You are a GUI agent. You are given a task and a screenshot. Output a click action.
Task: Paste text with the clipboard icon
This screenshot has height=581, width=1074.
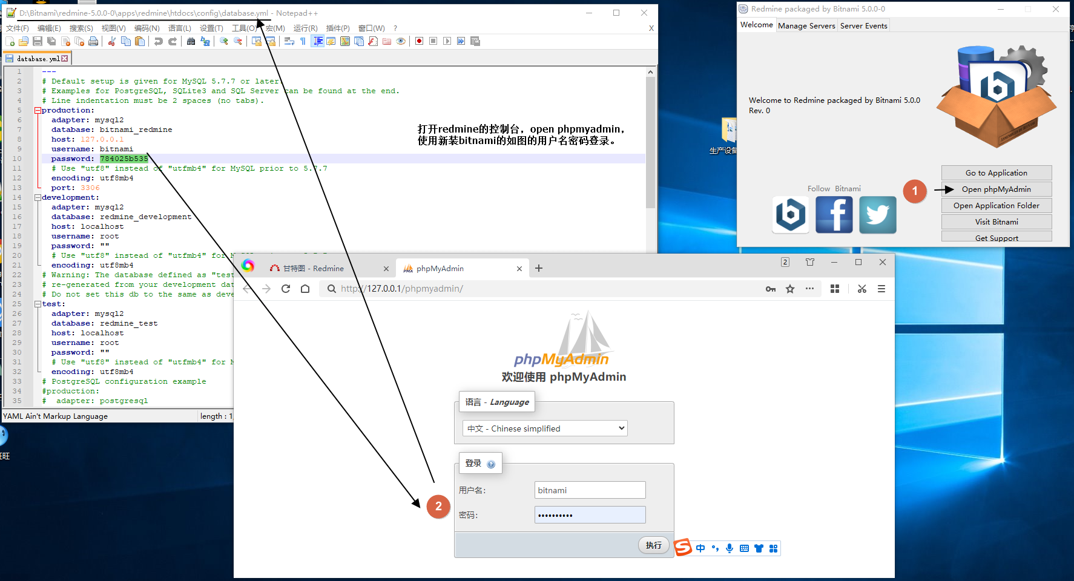(140, 41)
